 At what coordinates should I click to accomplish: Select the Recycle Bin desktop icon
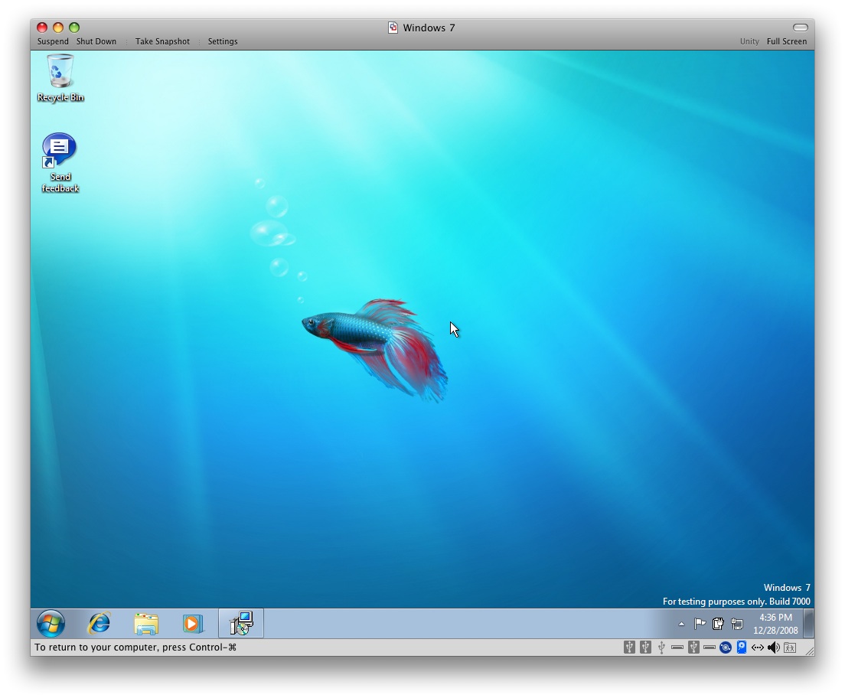coord(60,78)
